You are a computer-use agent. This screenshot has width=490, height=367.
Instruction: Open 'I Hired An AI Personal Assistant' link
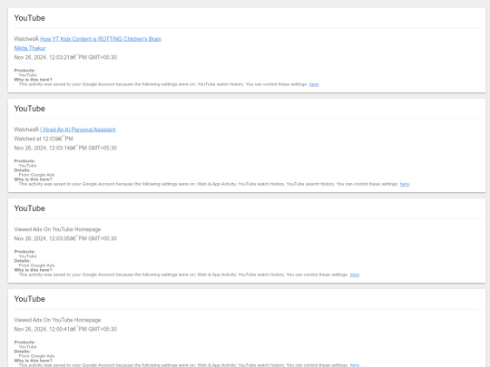78,130
